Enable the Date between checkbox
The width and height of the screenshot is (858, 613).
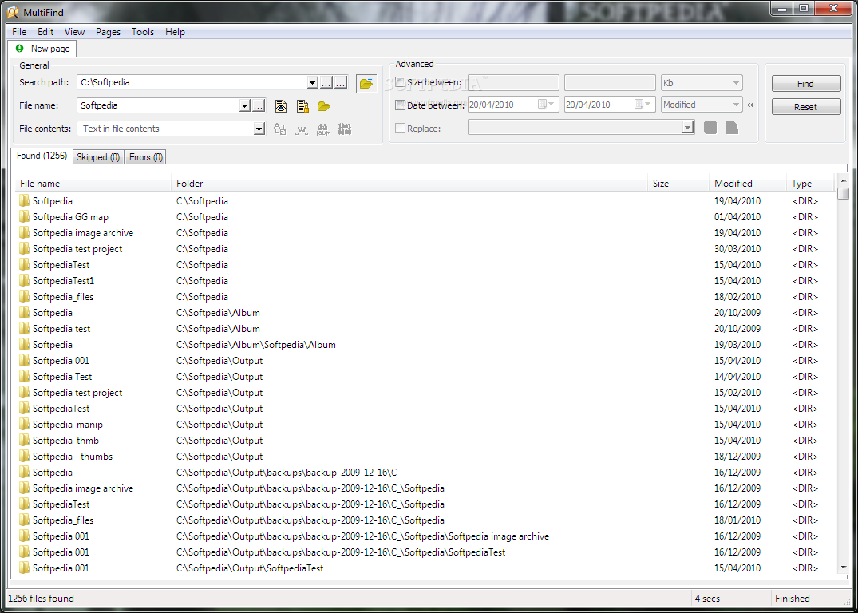coord(400,105)
